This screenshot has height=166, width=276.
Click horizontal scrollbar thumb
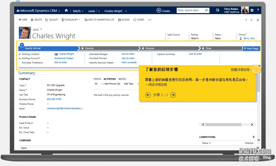[223, 125]
